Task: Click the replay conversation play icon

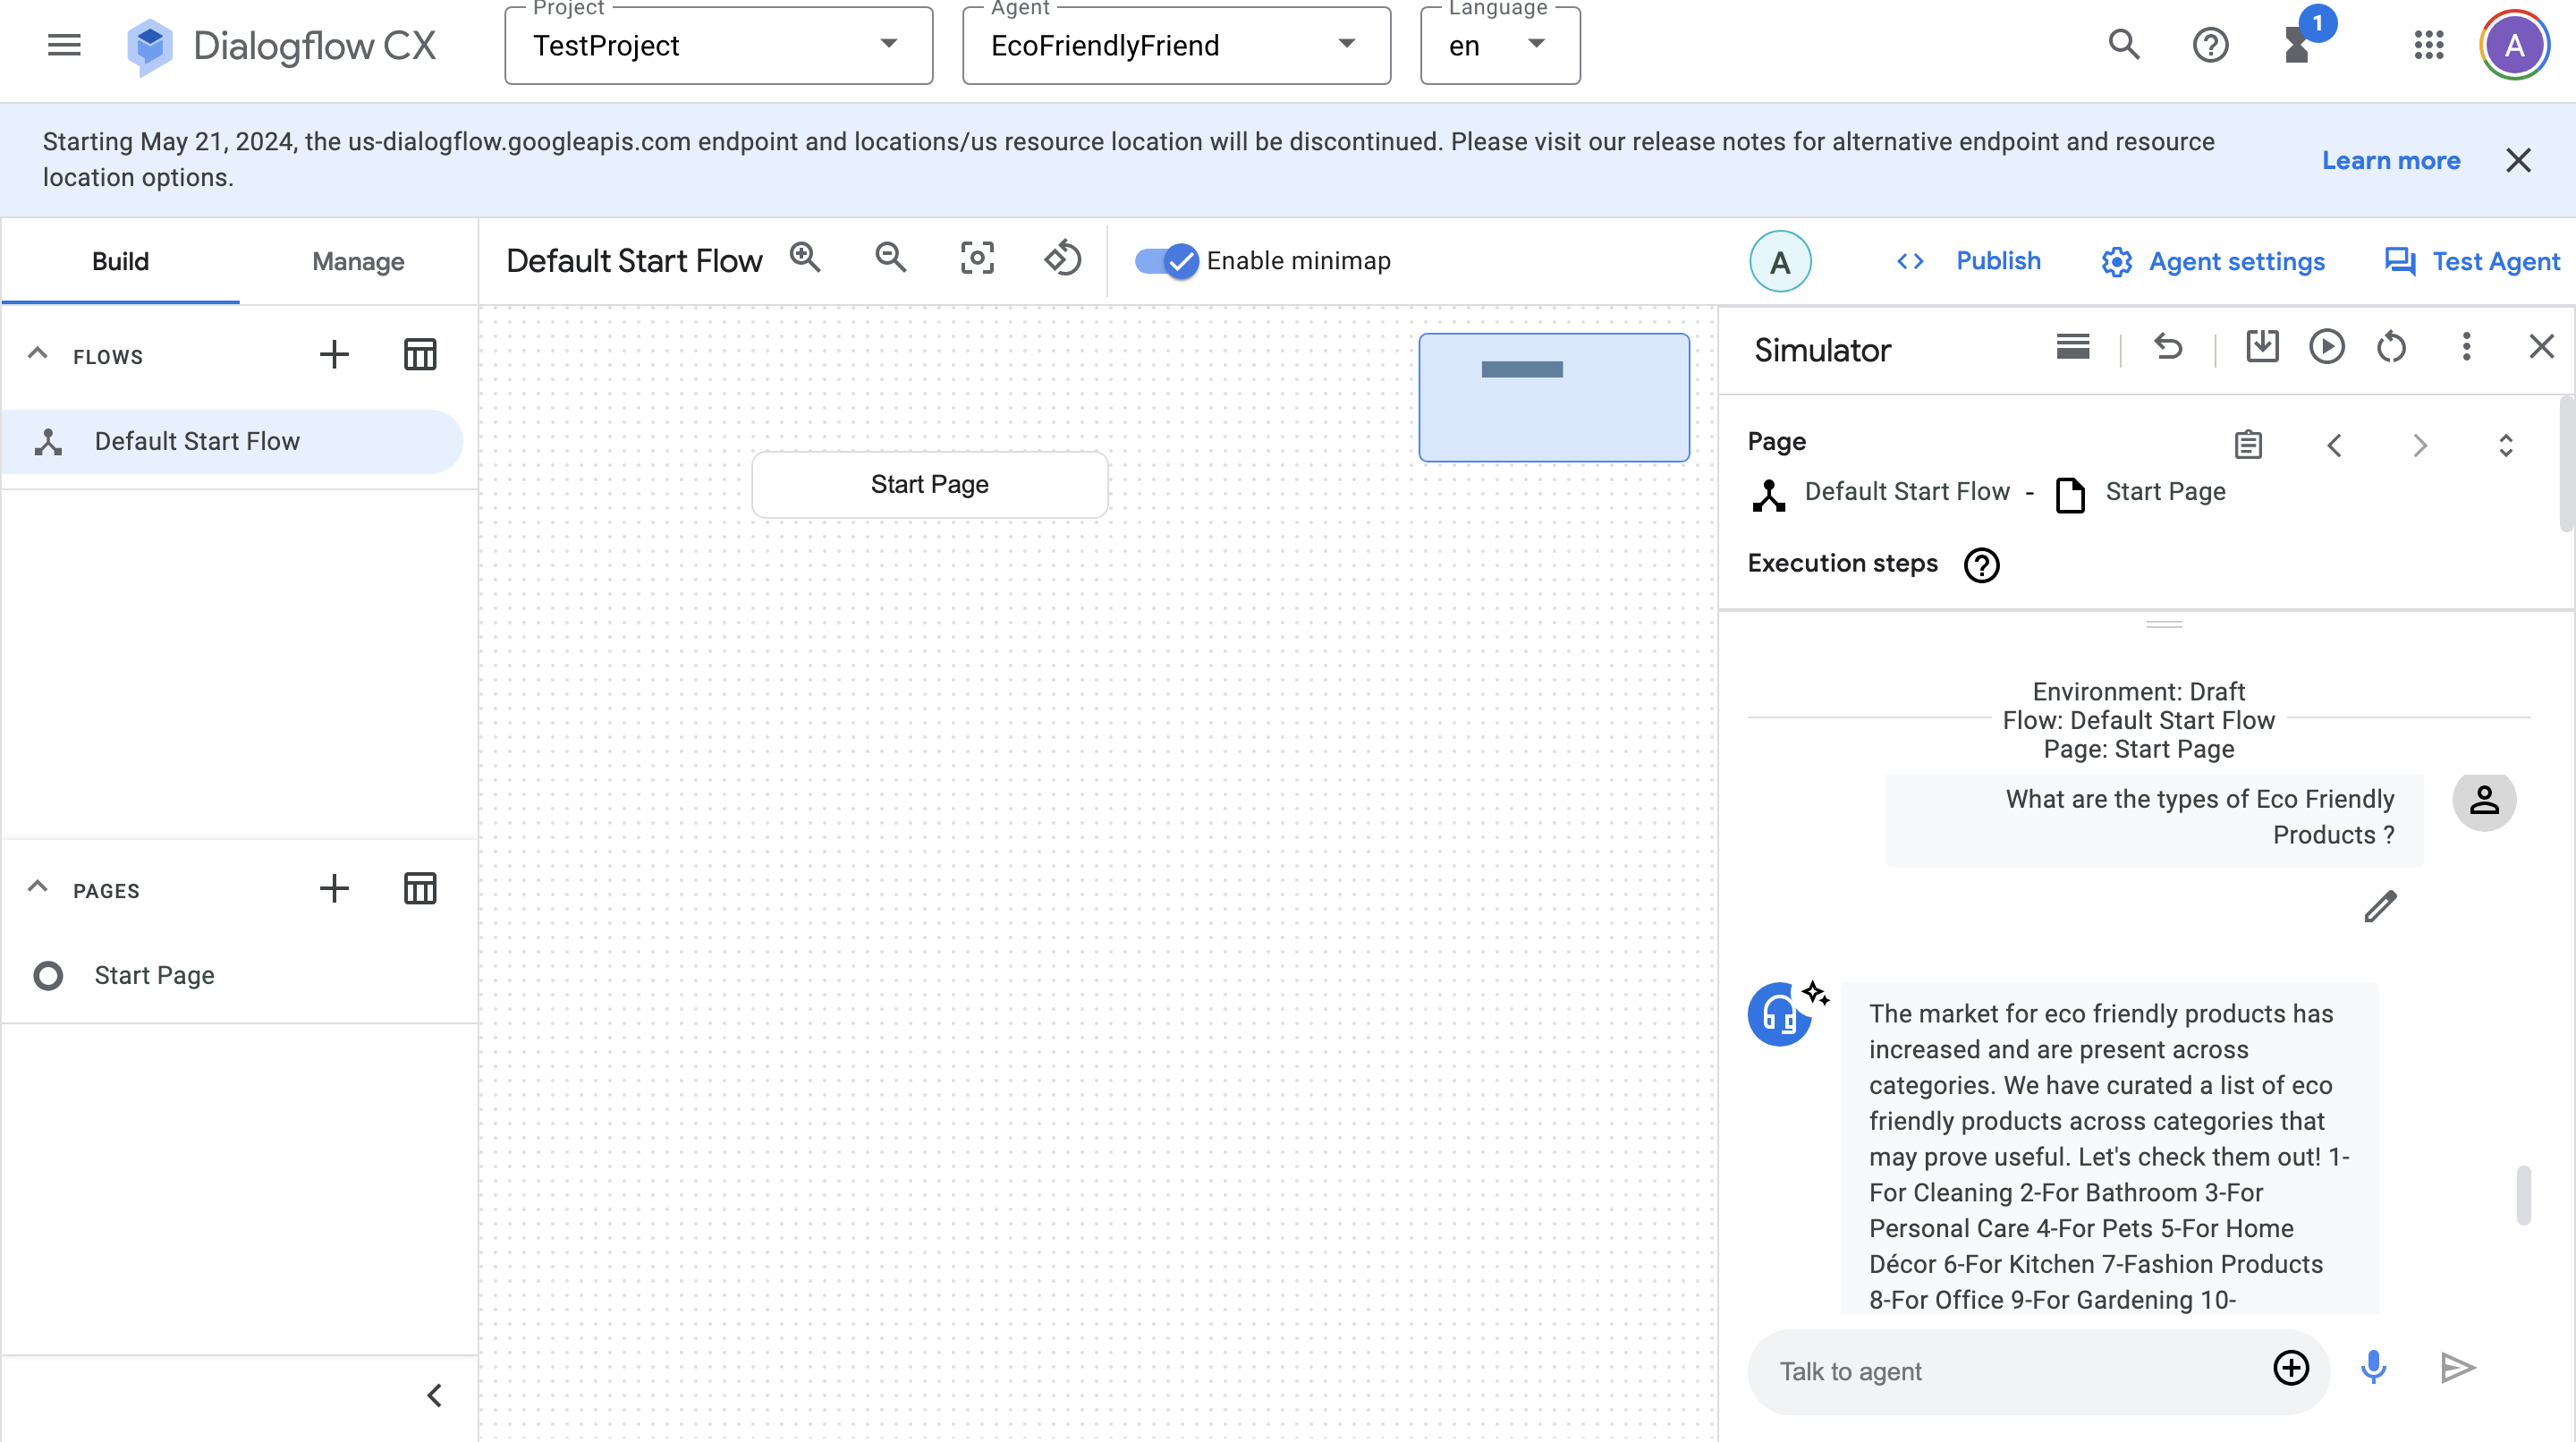Action: (x=2326, y=347)
